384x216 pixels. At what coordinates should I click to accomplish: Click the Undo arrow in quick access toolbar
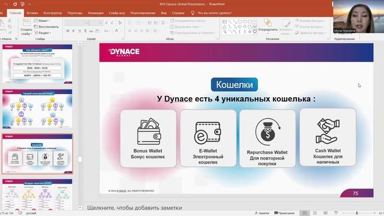point(6,4)
